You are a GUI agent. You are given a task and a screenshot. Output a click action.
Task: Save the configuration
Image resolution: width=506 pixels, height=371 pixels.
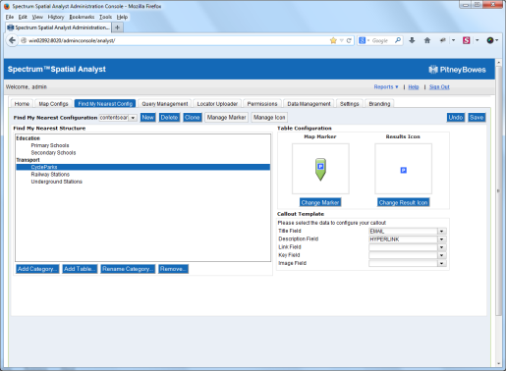click(x=477, y=118)
